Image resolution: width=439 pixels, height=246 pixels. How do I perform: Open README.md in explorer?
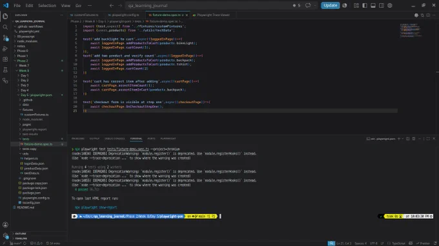(25, 207)
